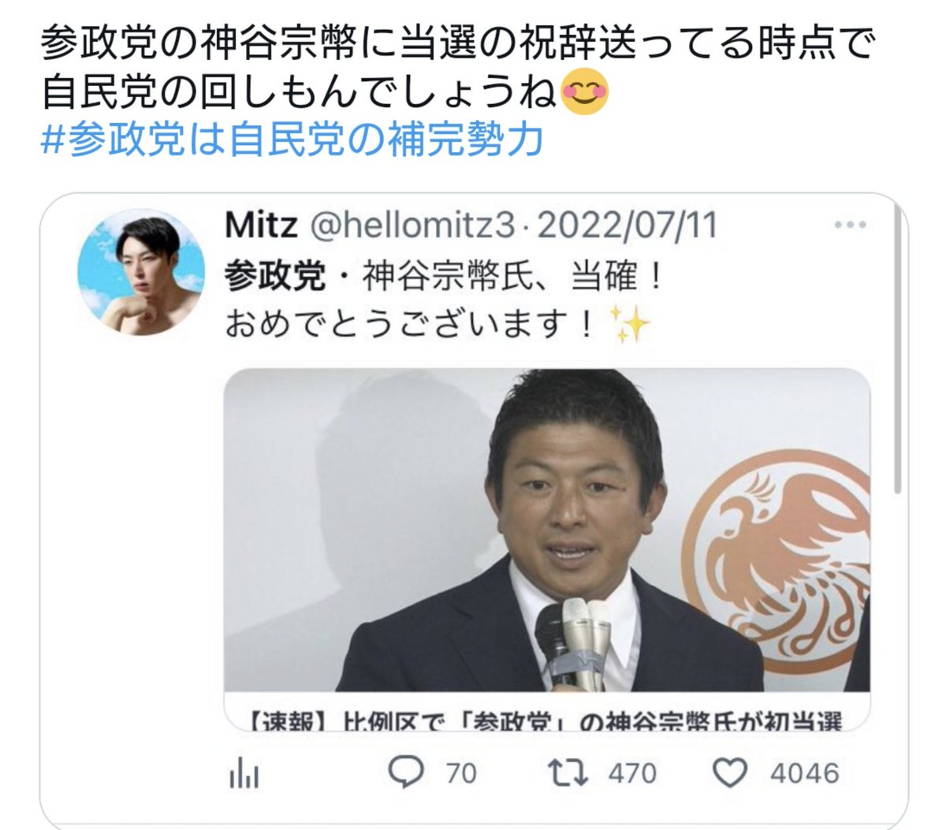Screen dimensions: 946x830
Task: Click the like count 4046
Action: (x=804, y=774)
